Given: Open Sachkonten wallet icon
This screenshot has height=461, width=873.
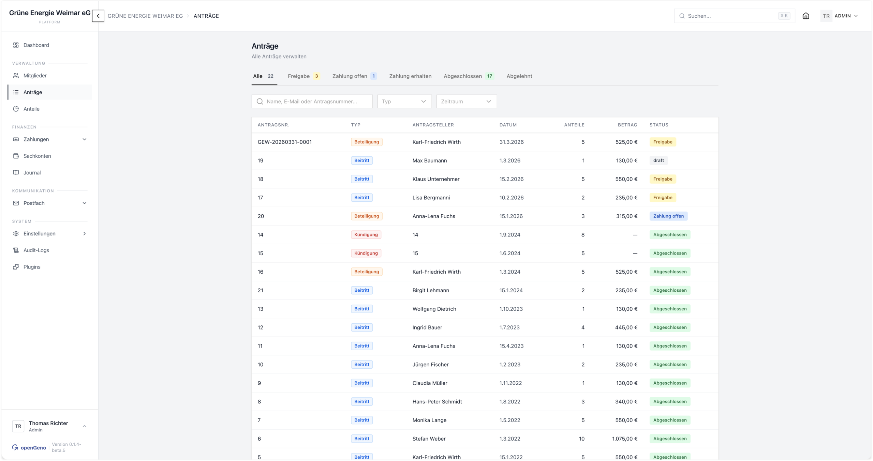Looking at the screenshot, I should coord(16,156).
